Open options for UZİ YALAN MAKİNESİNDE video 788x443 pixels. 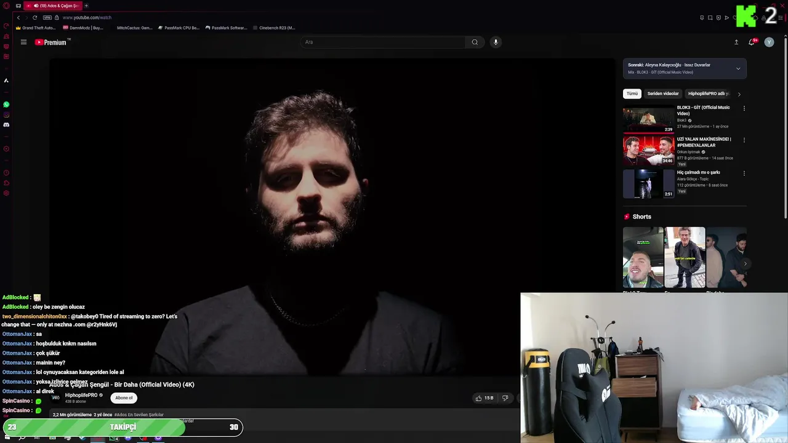point(744,140)
